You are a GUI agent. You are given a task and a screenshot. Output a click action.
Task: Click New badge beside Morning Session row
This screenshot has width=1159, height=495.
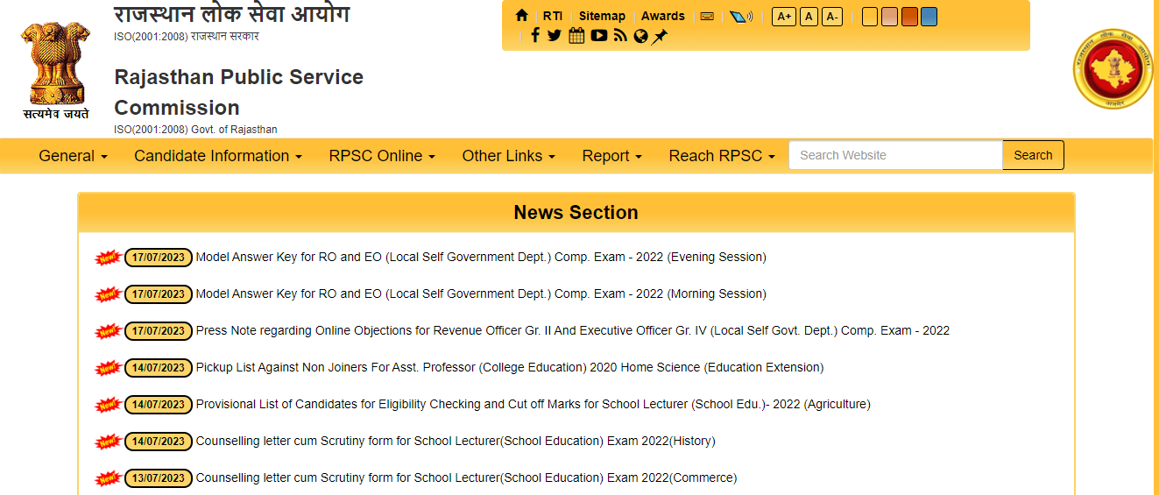coord(108,294)
